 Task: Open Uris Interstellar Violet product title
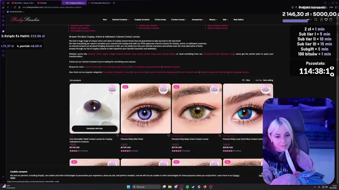click(91, 140)
